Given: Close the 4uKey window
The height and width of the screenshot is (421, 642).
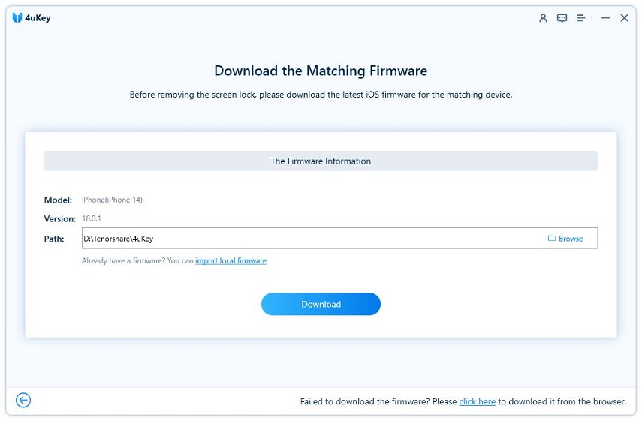Looking at the screenshot, I should click(x=624, y=18).
